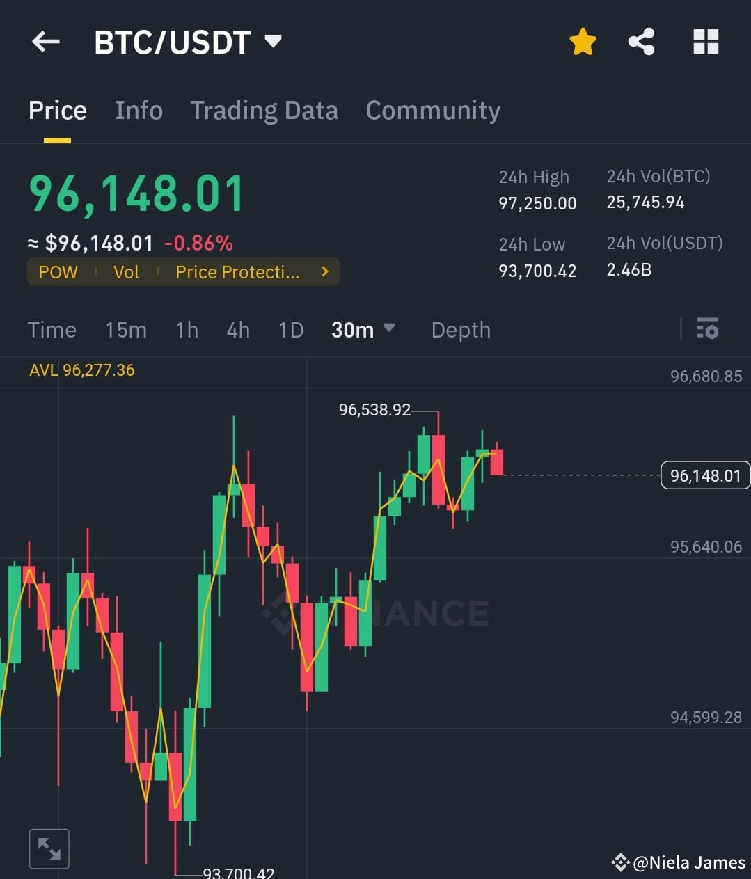
Task: Open chart indicator settings icon beside Depth
Action: (x=707, y=328)
